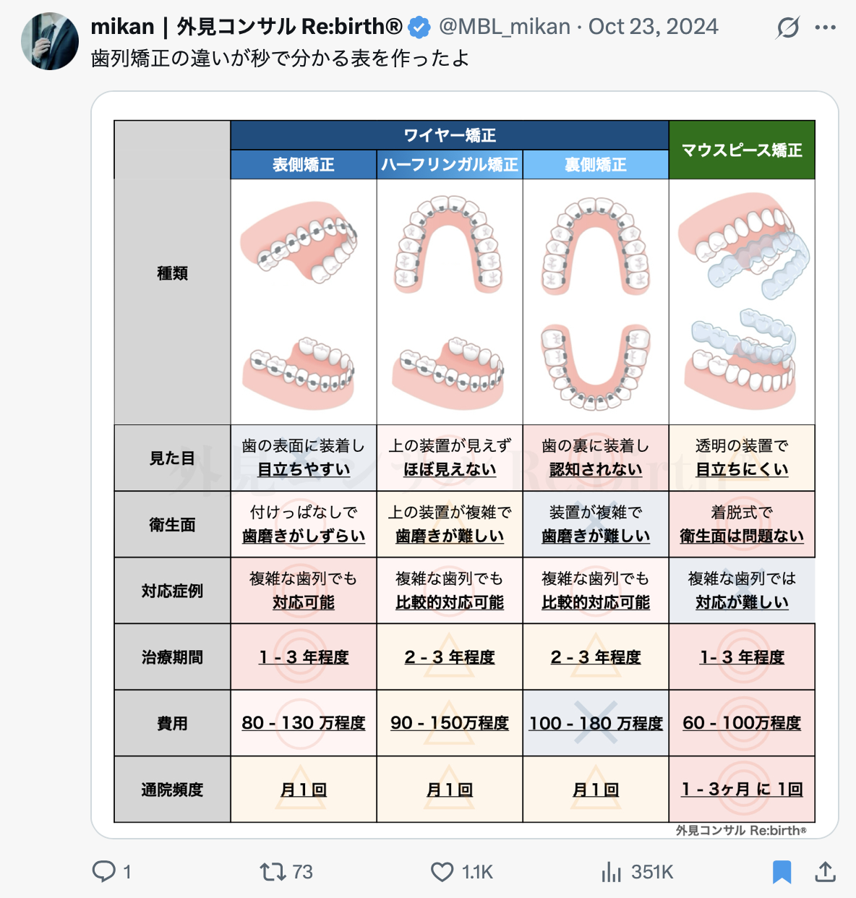Click the share upload icon
Screen dimensions: 856x898
[x=825, y=872]
